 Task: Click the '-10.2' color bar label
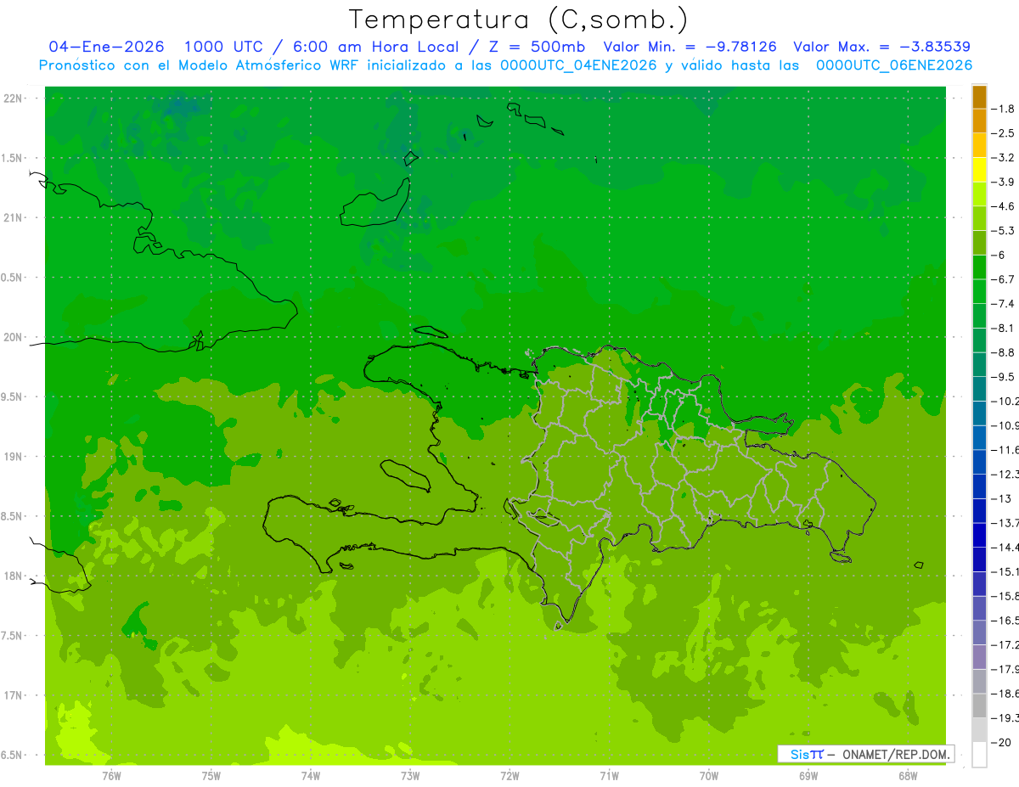1005,401
